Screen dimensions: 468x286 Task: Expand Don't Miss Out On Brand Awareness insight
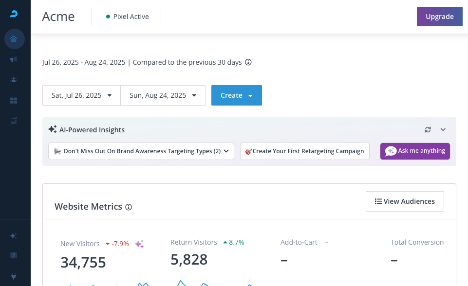tap(141, 151)
